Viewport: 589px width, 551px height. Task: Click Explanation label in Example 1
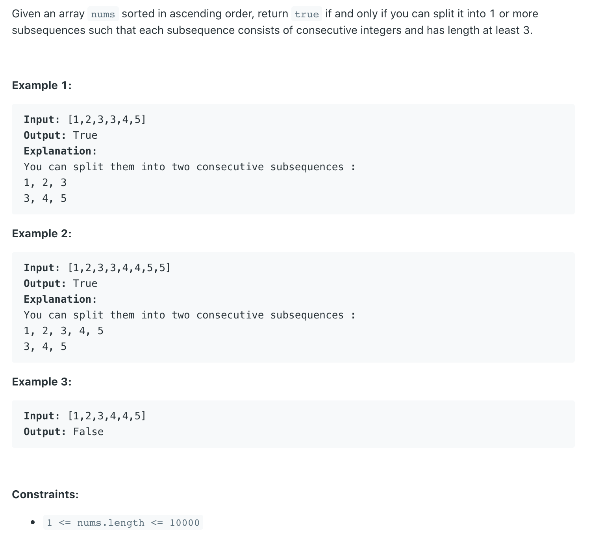(x=60, y=151)
